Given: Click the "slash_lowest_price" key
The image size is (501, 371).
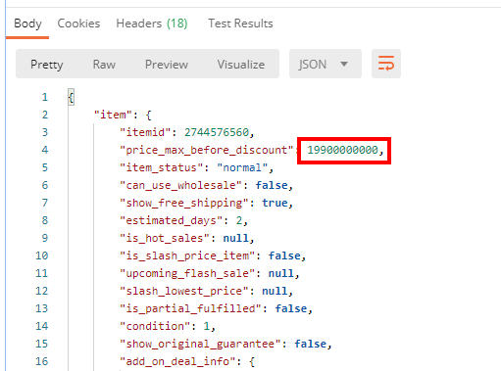Looking at the screenshot, I should coord(184,291).
